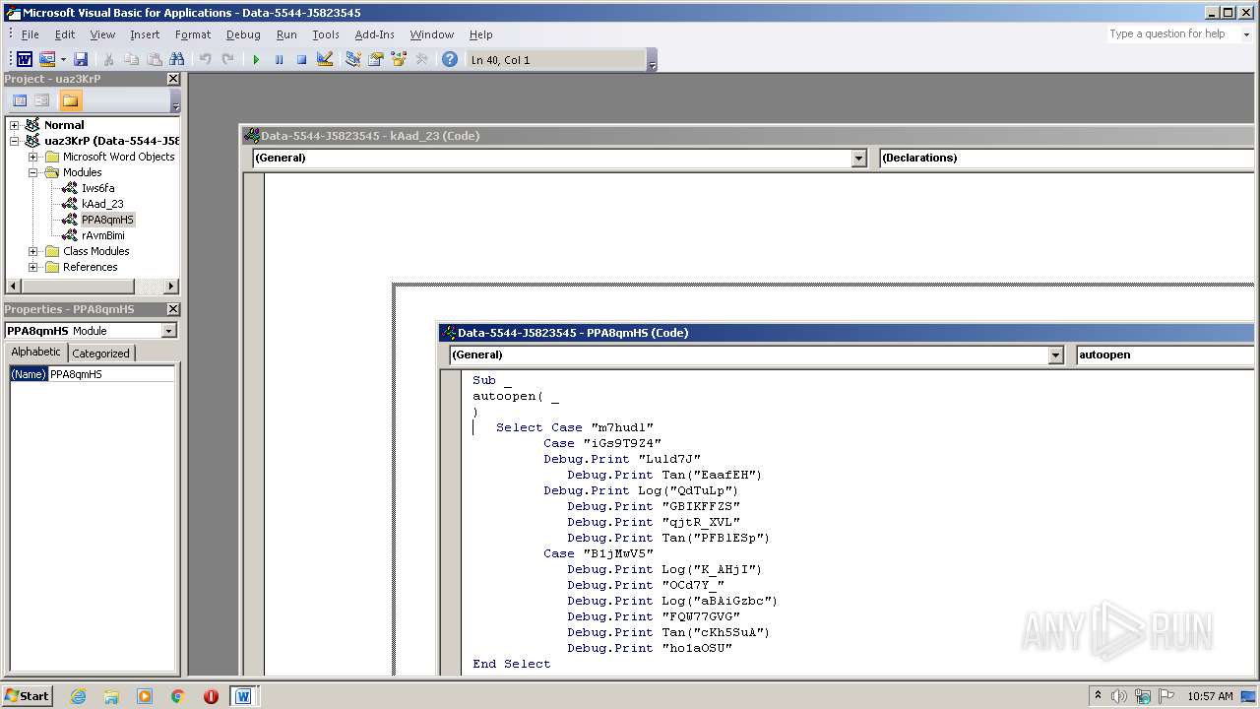Open the Insert object dropdown arrow
1260x709 pixels.
point(63,59)
